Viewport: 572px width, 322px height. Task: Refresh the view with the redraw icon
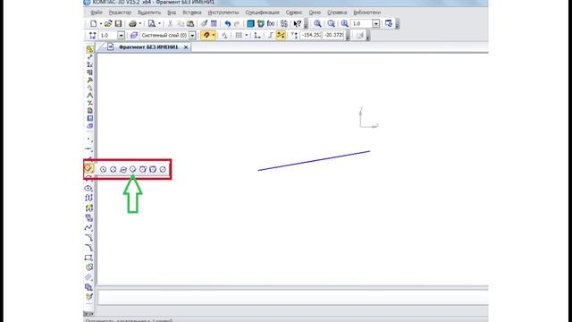[x=389, y=24]
